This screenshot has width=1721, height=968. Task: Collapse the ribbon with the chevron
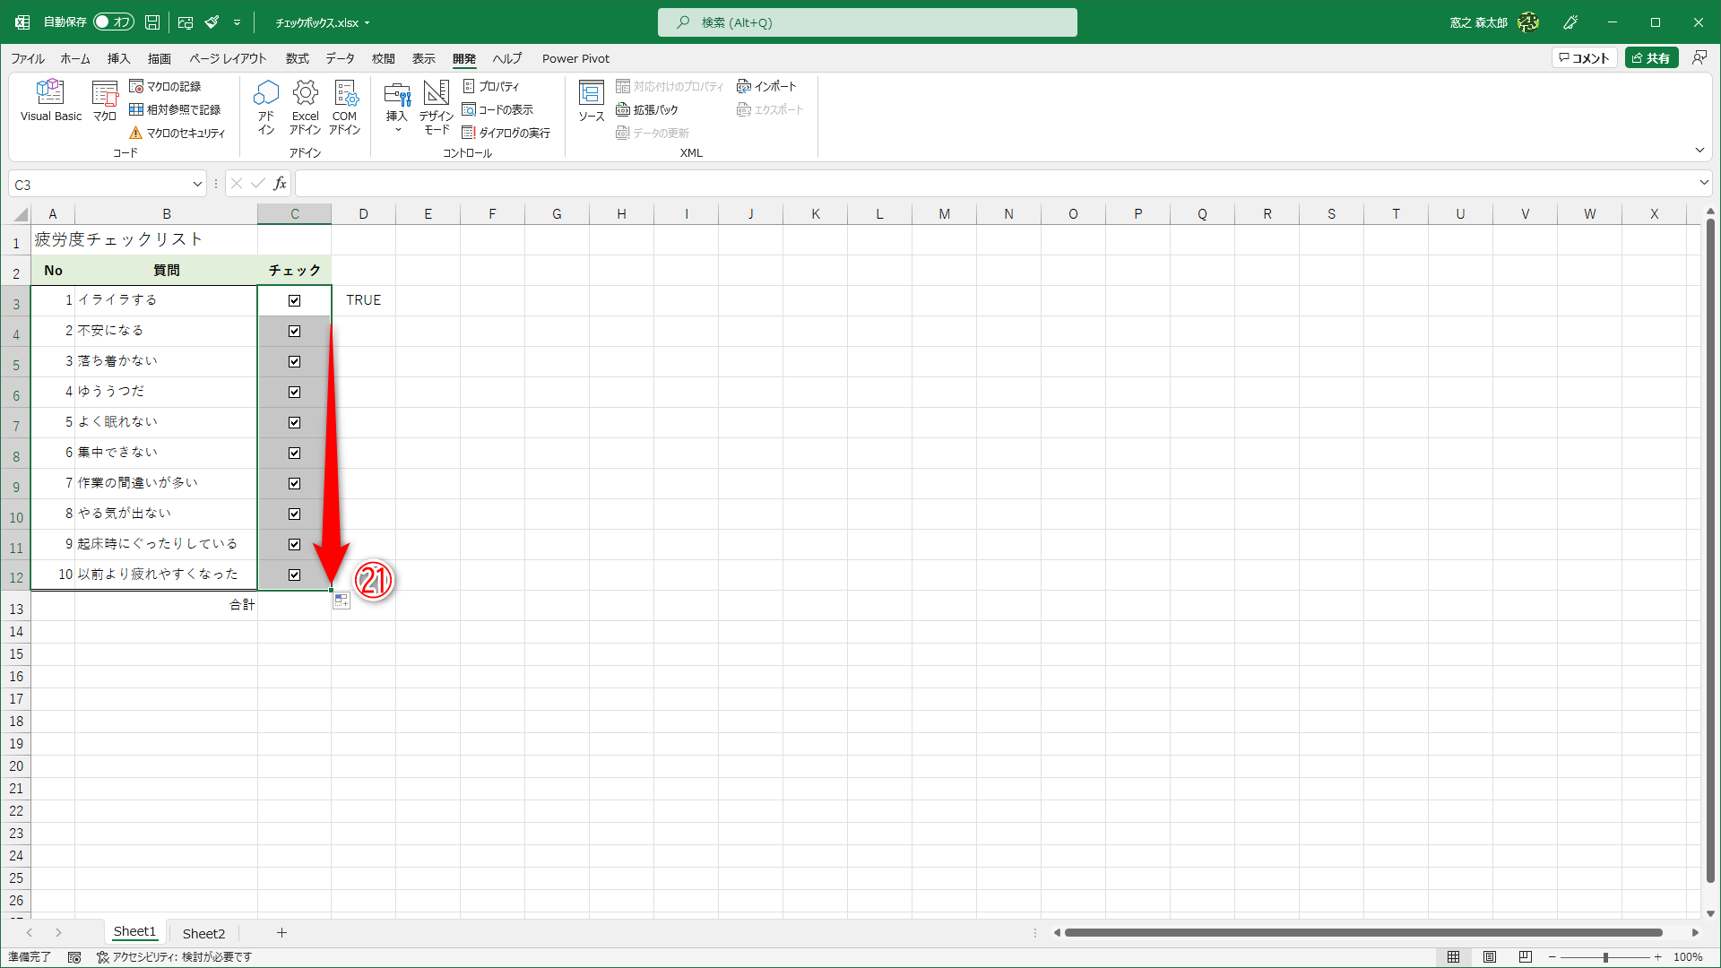click(1699, 150)
